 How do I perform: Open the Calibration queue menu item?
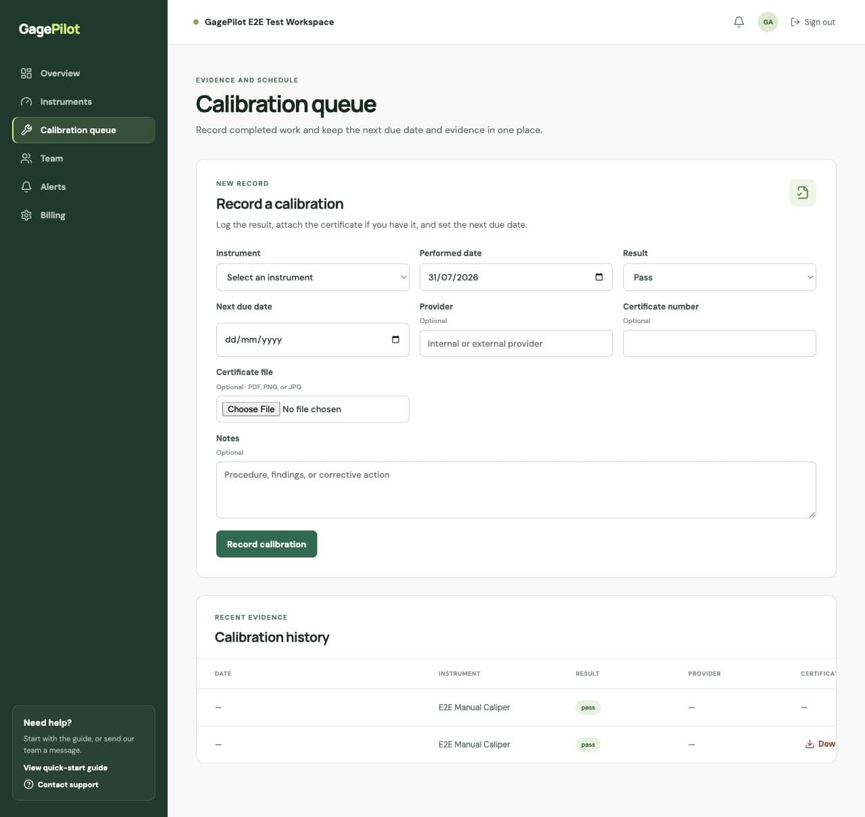84,130
